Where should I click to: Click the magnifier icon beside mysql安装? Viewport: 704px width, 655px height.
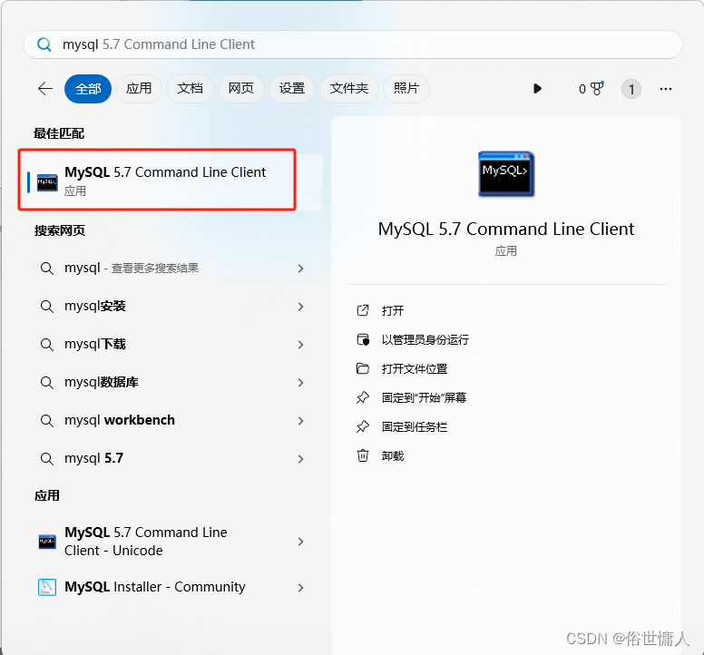pyautogui.click(x=46, y=307)
